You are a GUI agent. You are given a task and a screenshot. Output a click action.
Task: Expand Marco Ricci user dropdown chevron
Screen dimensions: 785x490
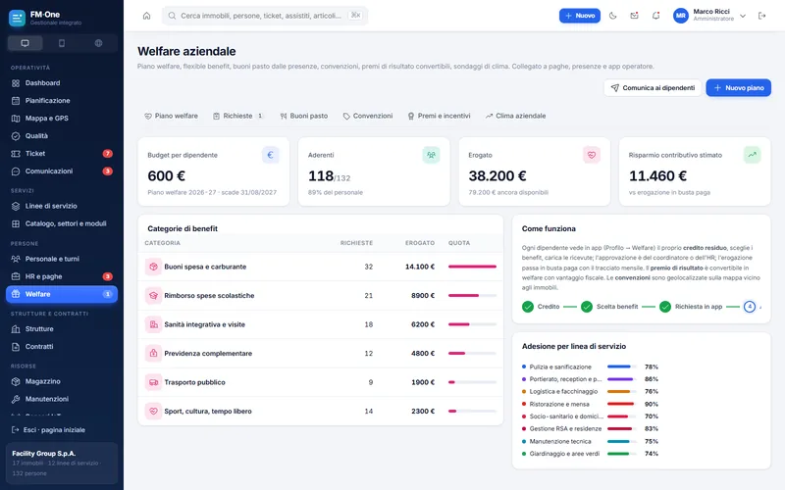pos(743,16)
